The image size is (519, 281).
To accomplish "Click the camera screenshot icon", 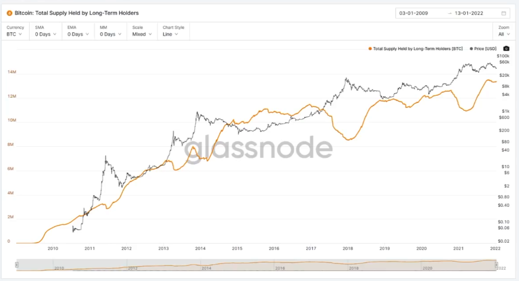I will point(506,49).
